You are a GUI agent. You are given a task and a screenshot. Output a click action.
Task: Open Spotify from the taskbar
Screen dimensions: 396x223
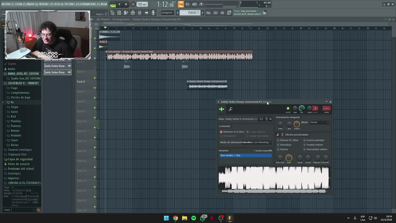tap(194, 218)
